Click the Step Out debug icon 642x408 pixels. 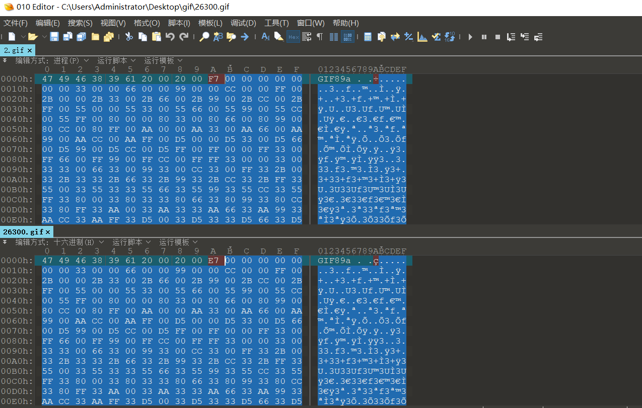click(538, 37)
